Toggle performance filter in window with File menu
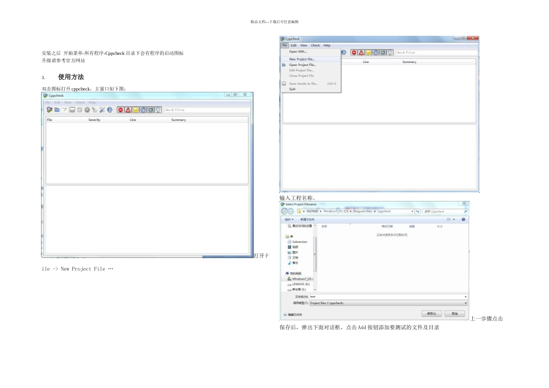549x388 pixels. click(x=383, y=53)
